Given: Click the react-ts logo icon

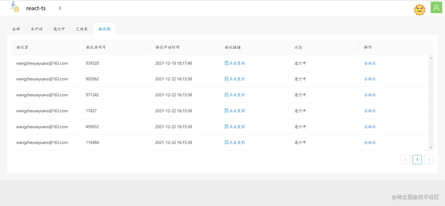Looking at the screenshot, I should (14, 7).
